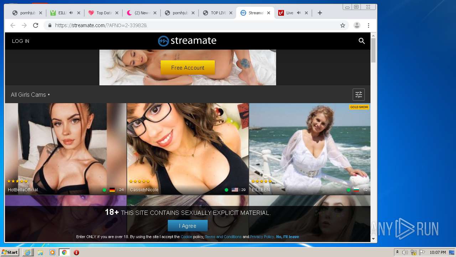Open the media player taskbar icon
The image size is (456, 257).
[x=52, y=252]
